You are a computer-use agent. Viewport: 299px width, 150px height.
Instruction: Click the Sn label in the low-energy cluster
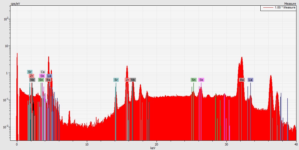(x=41, y=80)
